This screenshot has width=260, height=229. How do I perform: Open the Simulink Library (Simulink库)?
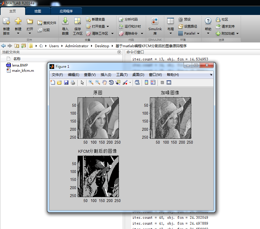155,26
